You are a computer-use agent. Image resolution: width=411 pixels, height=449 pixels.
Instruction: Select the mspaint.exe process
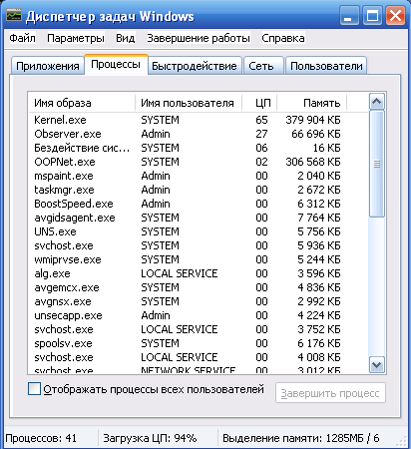(x=199, y=176)
